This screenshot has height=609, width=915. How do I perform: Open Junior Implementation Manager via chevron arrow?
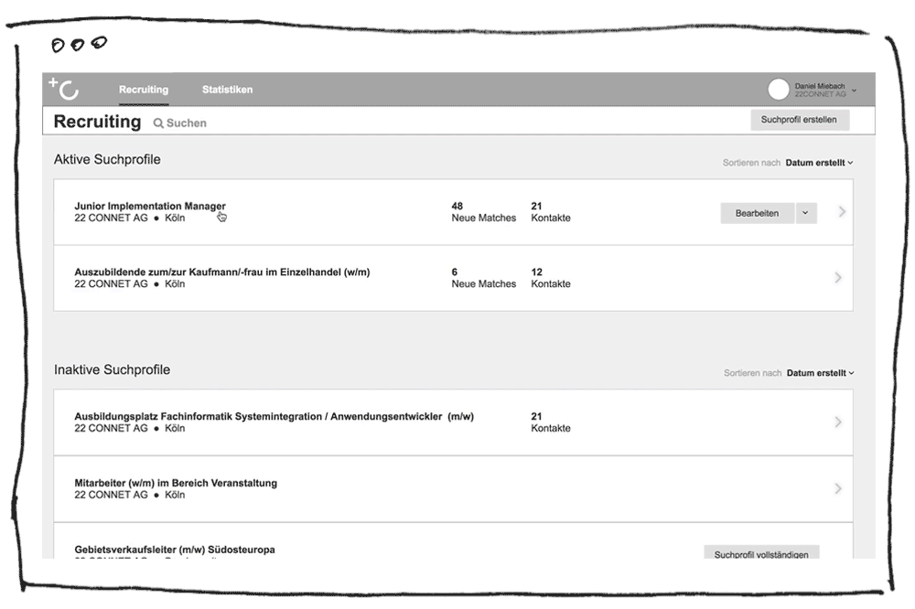(x=842, y=212)
